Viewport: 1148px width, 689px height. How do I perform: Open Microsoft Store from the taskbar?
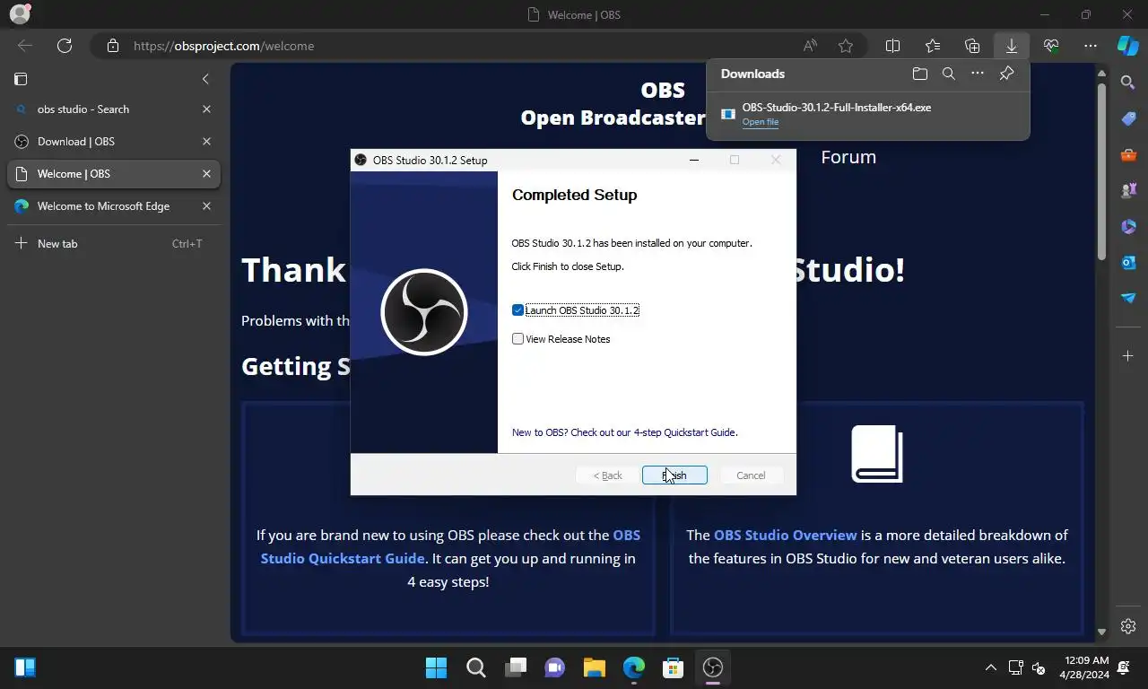pyautogui.click(x=674, y=667)
